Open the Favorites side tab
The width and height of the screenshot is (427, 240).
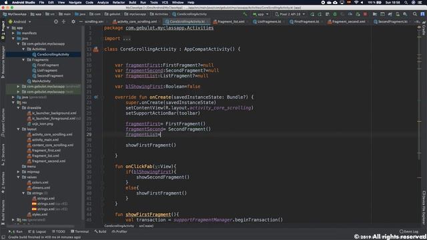click(x=3, y=182)
